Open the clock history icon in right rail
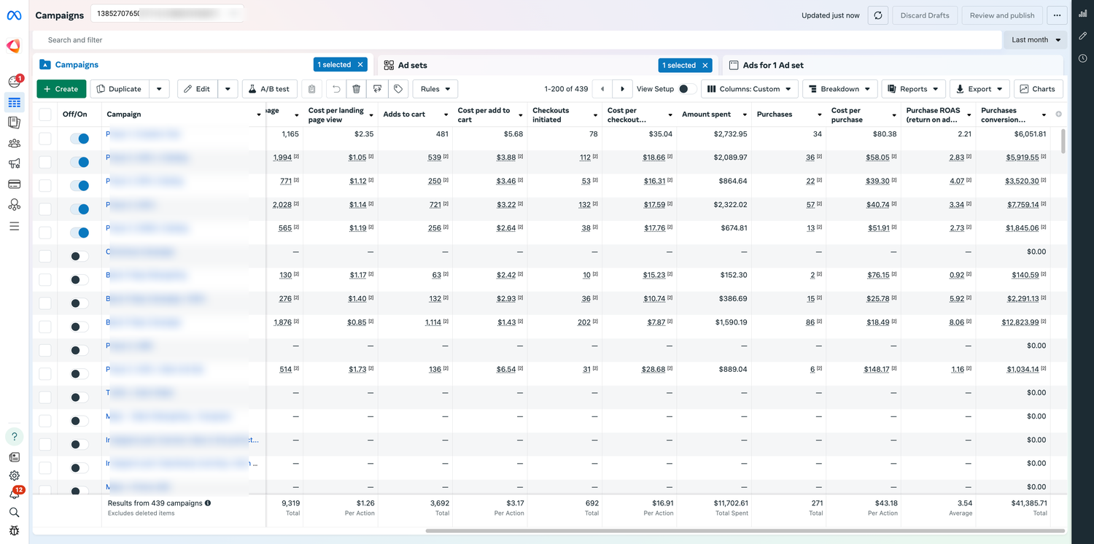1094x544 pixels. [x=1083, y=58]
